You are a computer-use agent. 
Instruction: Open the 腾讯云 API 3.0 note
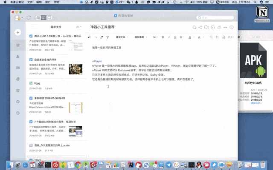pyautogui.click(x=56, y=43)
